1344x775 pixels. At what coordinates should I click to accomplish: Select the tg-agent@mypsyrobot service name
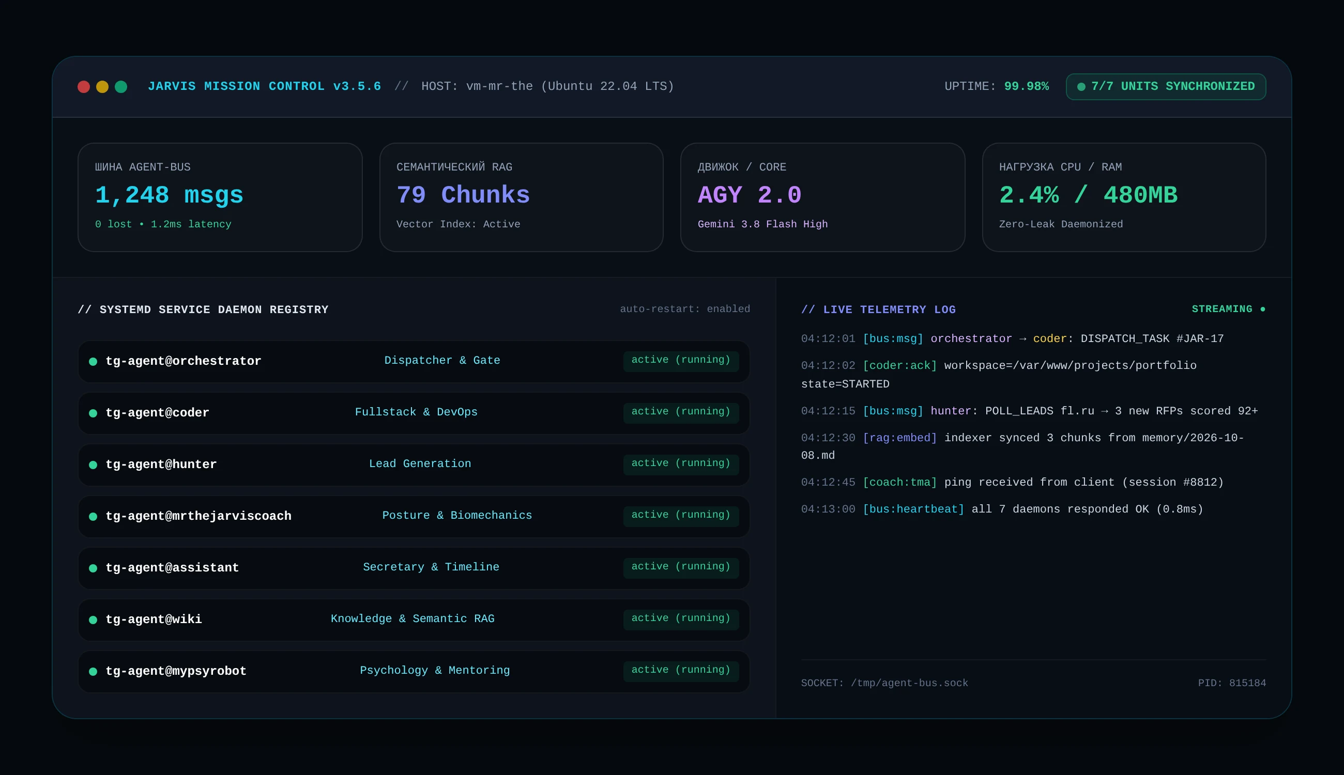(176, 671)
